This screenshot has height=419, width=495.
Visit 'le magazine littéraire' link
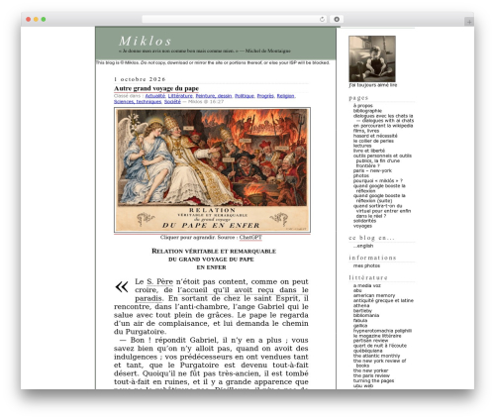(377, 336)
